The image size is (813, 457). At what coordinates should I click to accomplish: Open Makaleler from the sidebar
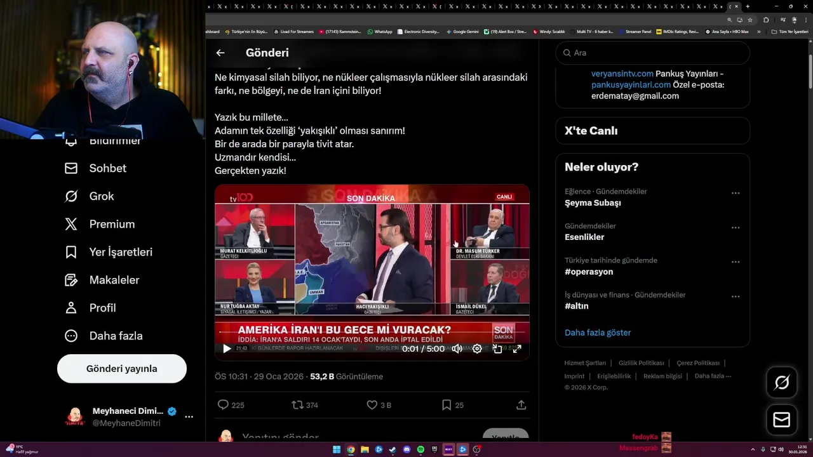tap(102, 280)
